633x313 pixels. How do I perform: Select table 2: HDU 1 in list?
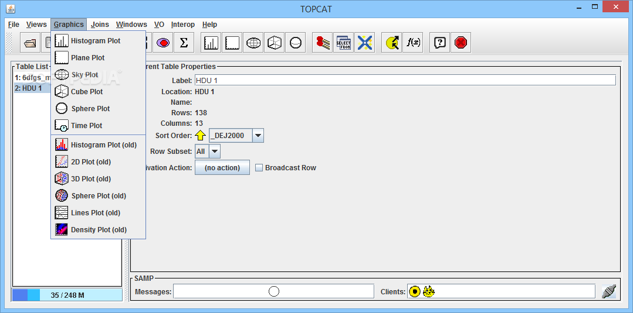pos(32,88)
